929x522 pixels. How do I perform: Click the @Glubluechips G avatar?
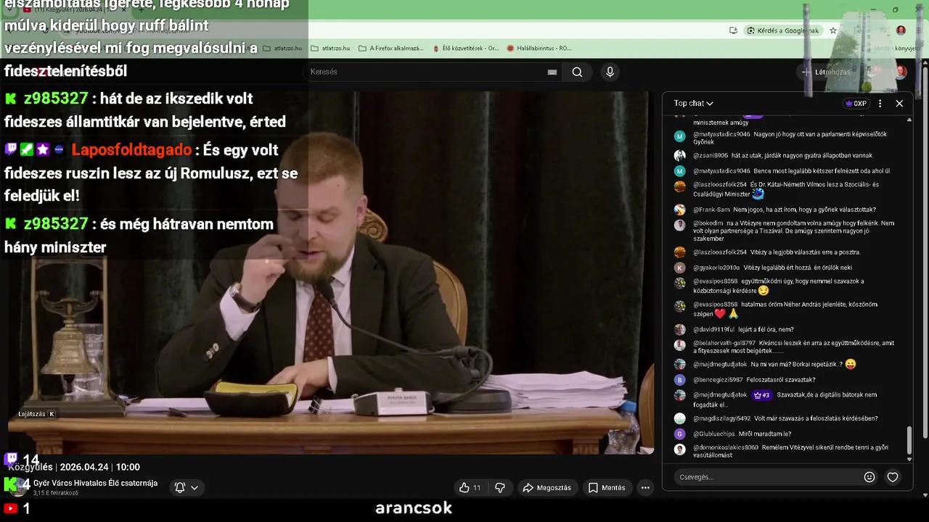[679, 434]
